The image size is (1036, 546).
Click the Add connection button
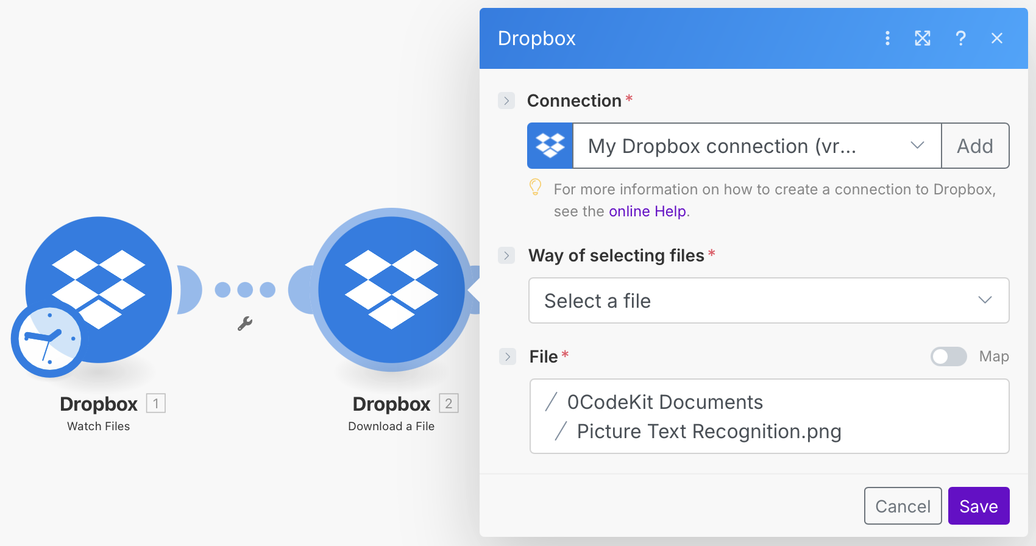pos(975,146)
